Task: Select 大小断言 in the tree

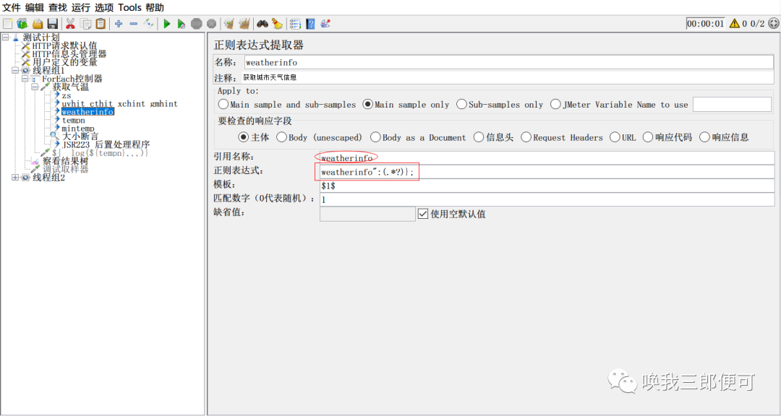Action: point(80,136)
